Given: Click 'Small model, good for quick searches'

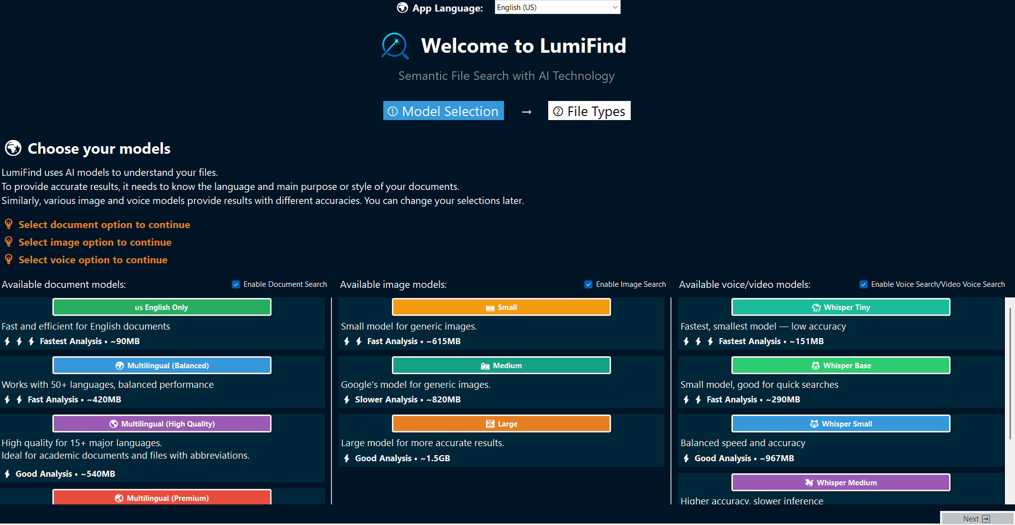Looking at the screenshot, I should click(759, 384).
